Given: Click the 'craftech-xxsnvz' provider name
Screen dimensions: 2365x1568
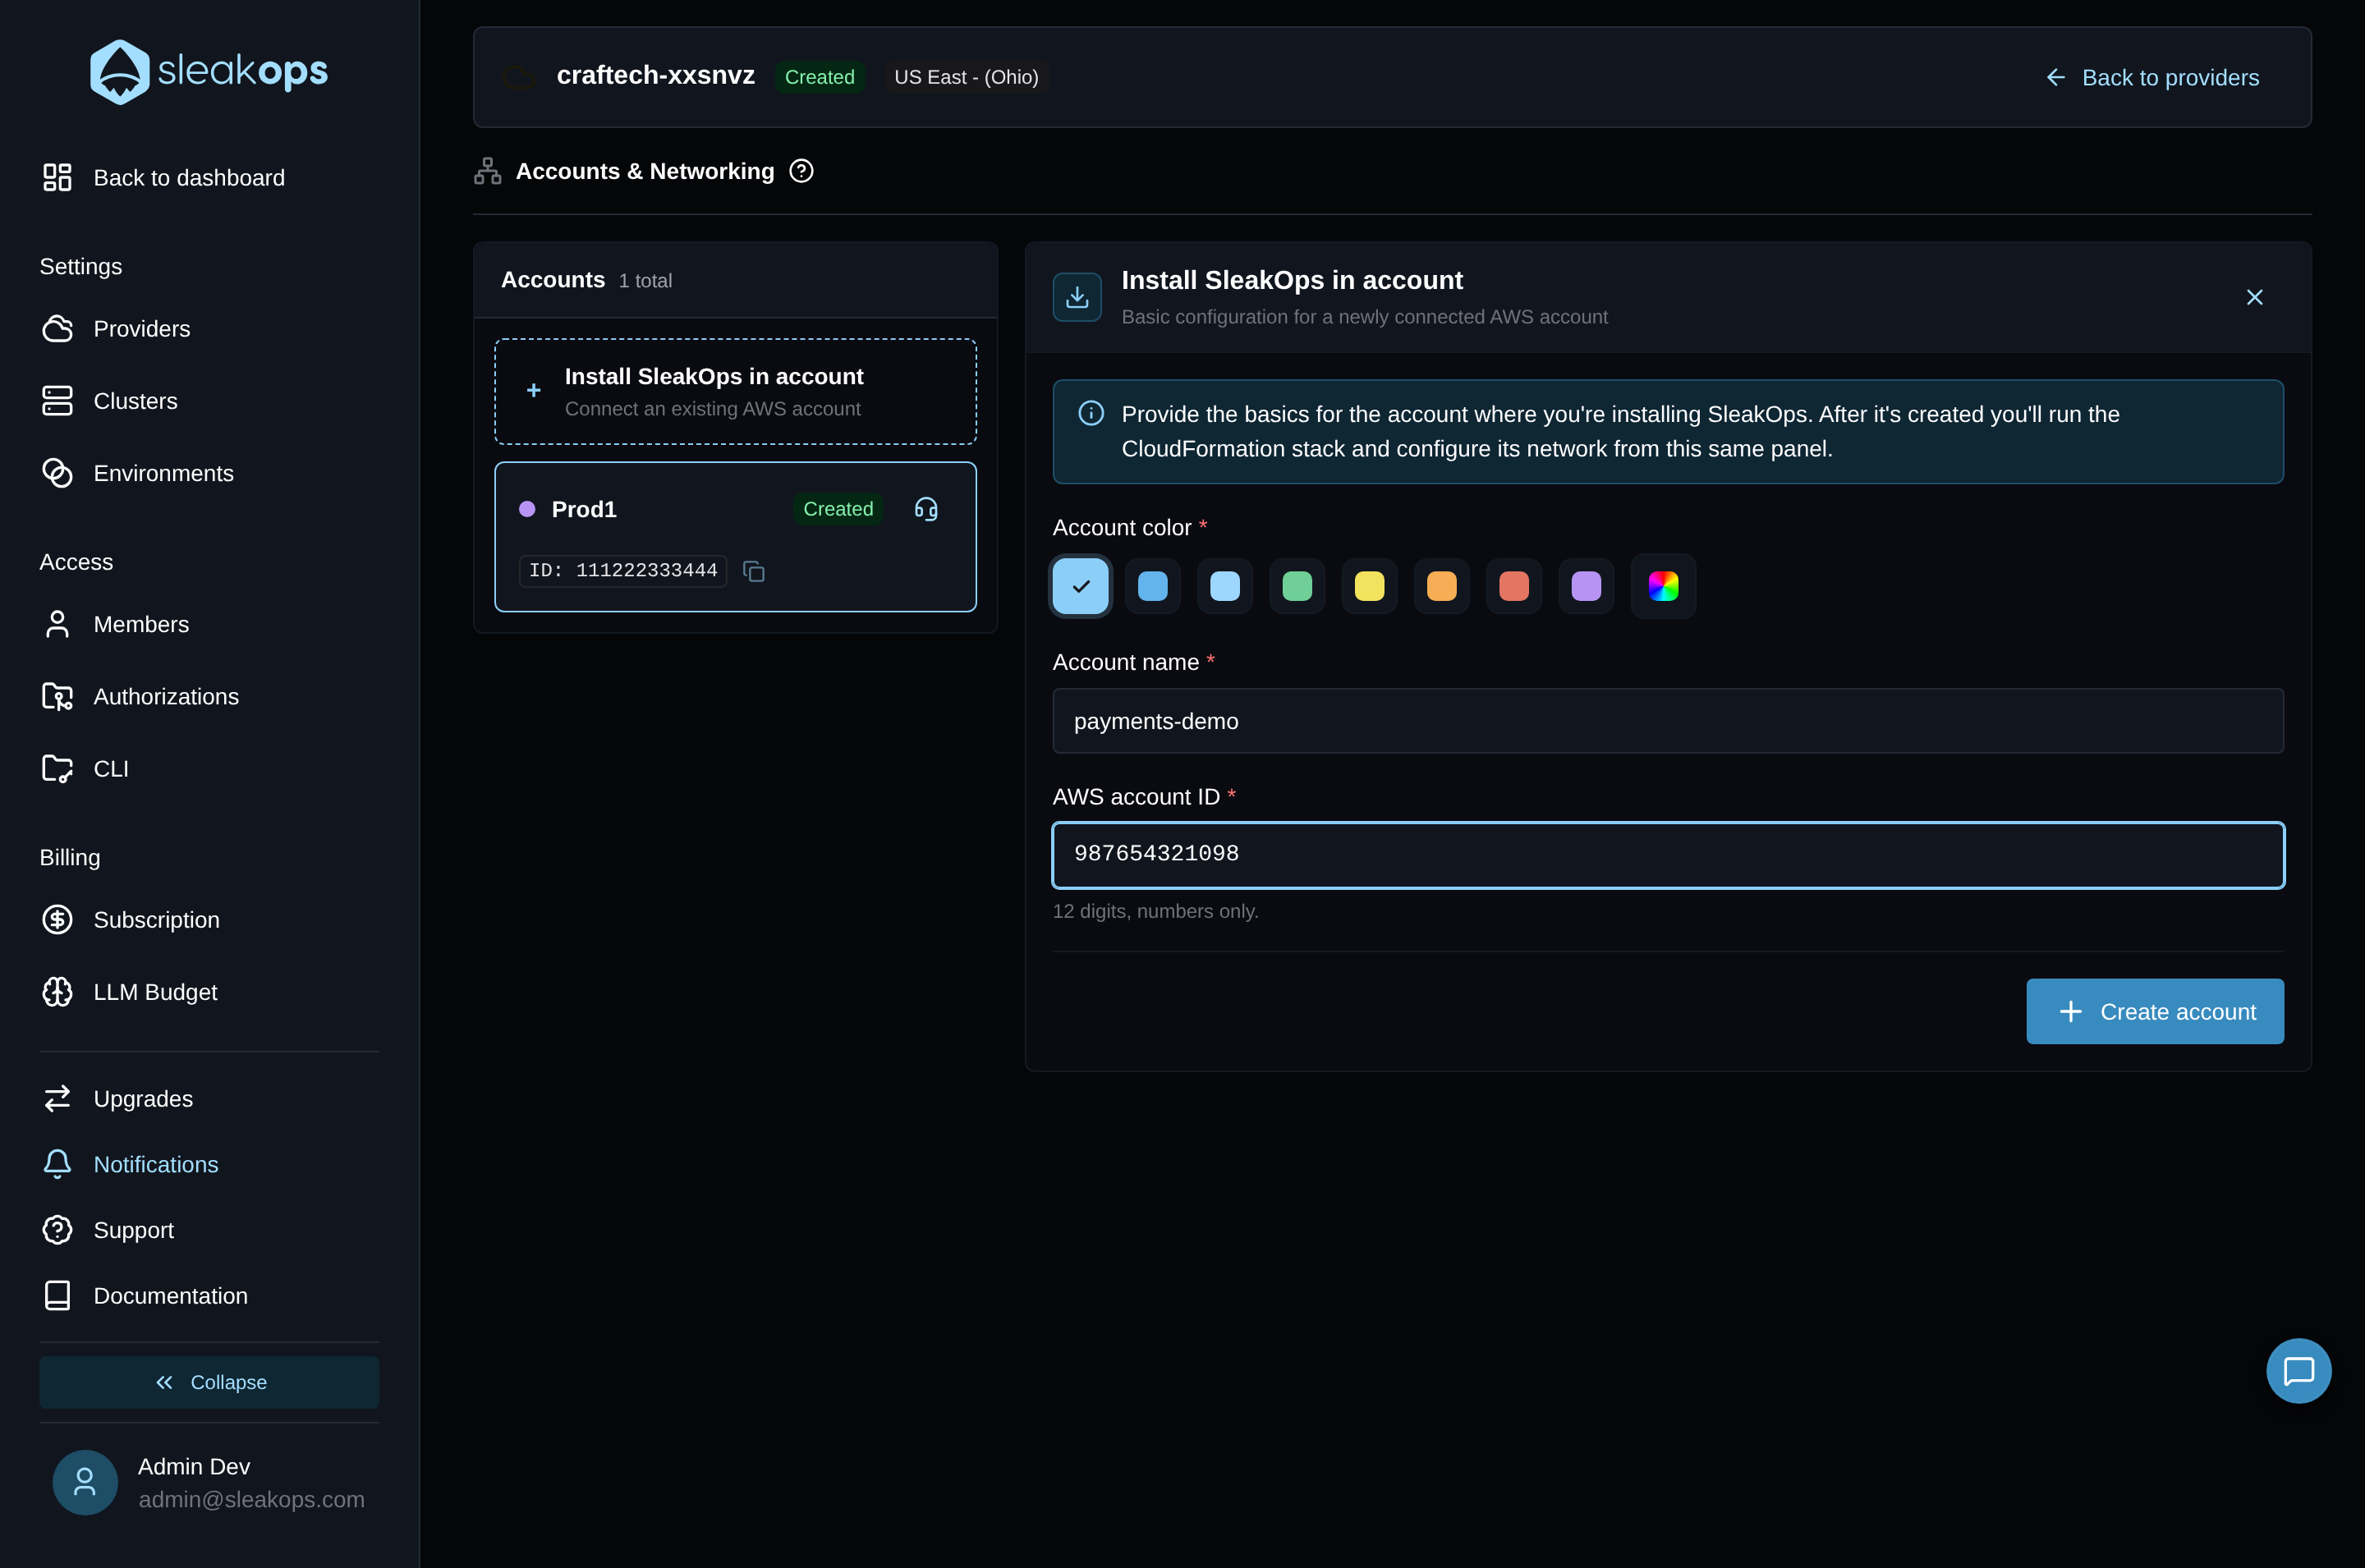Looking at the screenshot, I should coord(655,75).
